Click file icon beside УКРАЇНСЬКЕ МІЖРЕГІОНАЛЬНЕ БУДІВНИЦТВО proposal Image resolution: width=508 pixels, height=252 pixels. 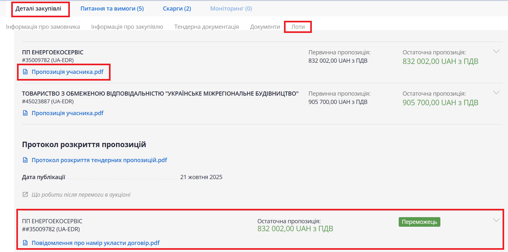pos(25,113)
